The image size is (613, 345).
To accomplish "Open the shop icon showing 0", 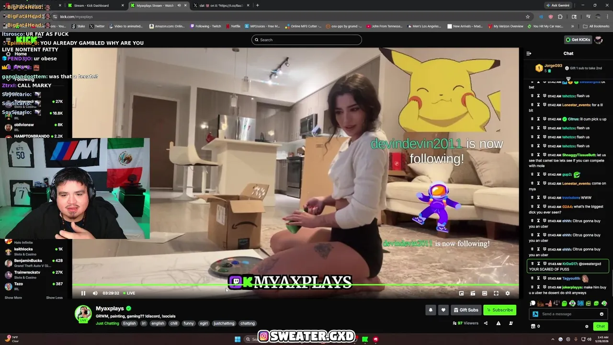I will pos(535,326).
